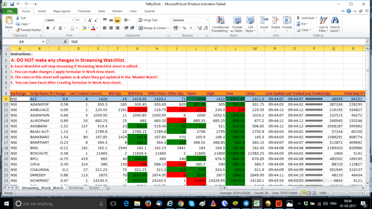The height and width of the screenshot is (209, 372).
Task: Apply Align Text Left icon
Action: [x=105, y=28]
